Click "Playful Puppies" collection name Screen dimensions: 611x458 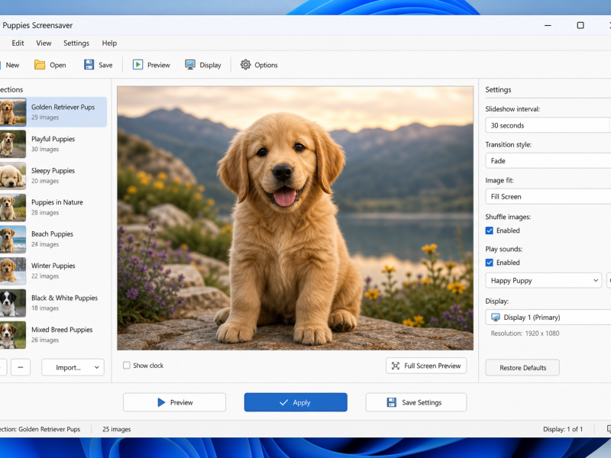tap(53, 139)
